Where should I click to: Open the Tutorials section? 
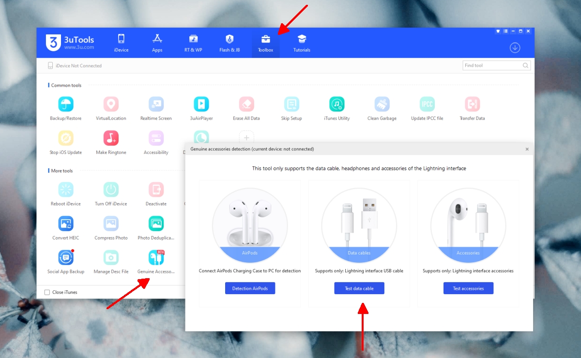click(301, 43)
